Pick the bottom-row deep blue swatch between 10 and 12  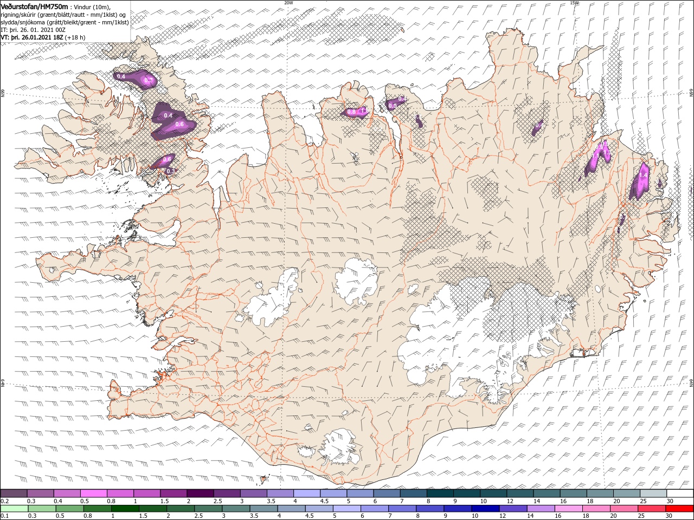pyautogui.click(x=485, y=509)
